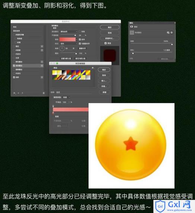The height and width of the screenshot is (213, 195).
Task: Click Load (载入...) in the Gradient Editor
Action: (x=104, y=81)
